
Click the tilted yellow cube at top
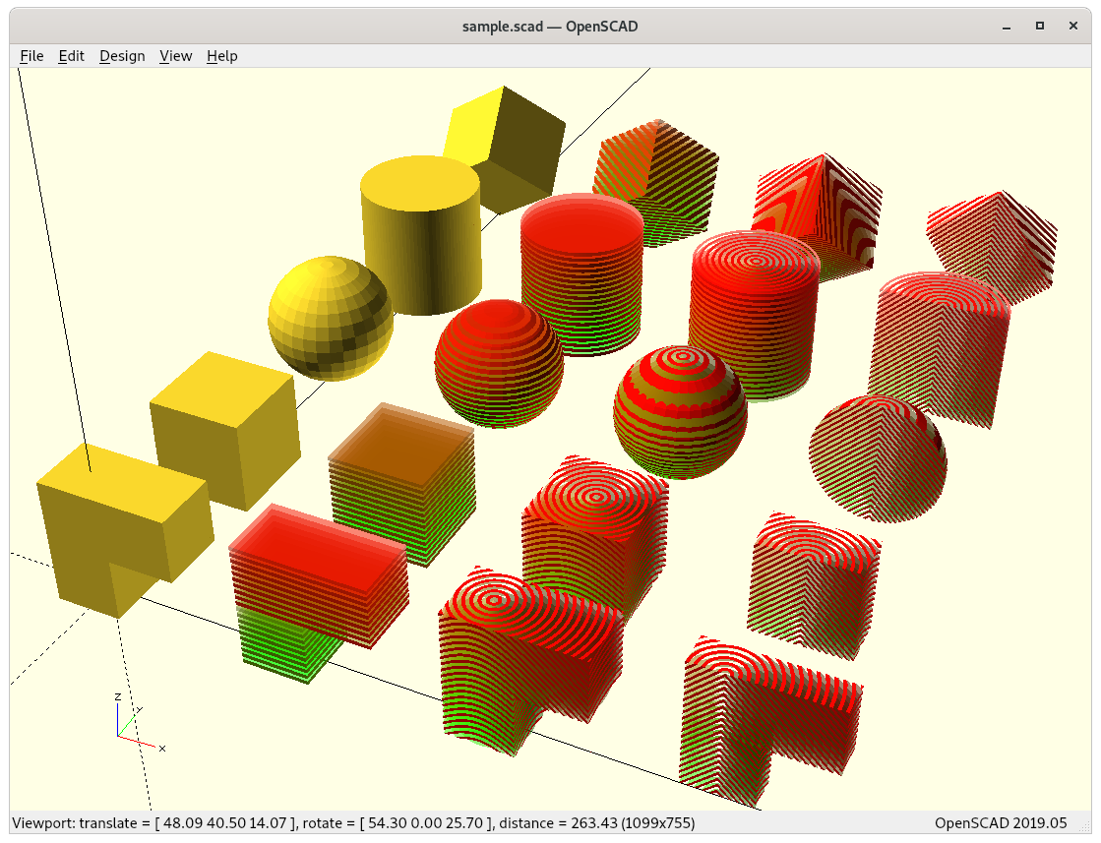pos(507,146)
